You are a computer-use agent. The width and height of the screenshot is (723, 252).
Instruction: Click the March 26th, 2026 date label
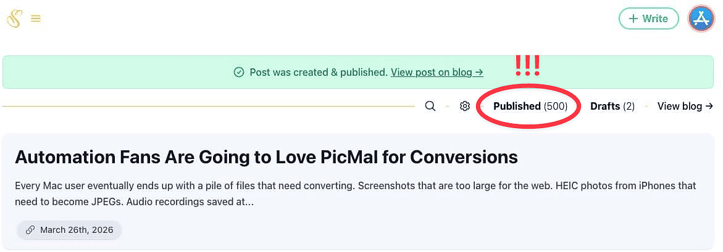point(77,230)
